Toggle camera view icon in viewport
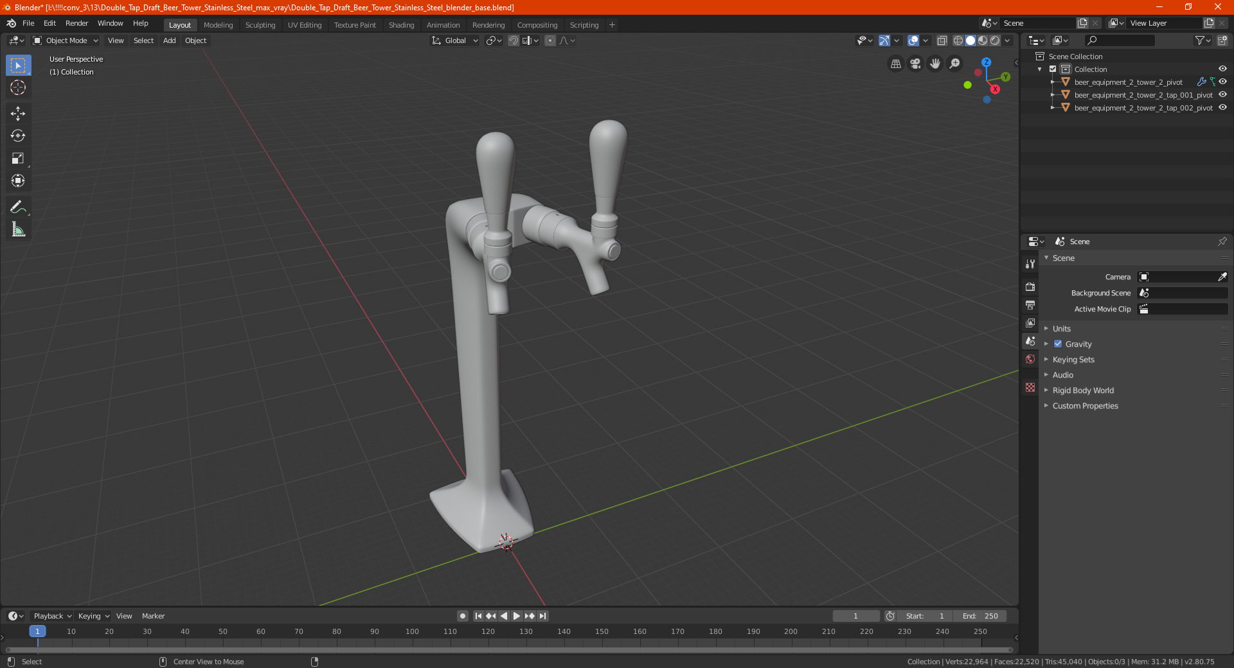1234x668 pixels. (915, 64)
